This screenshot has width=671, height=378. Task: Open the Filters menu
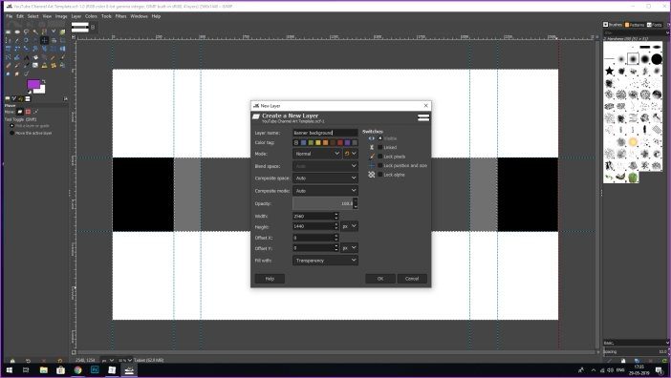[x=120, y=16]
